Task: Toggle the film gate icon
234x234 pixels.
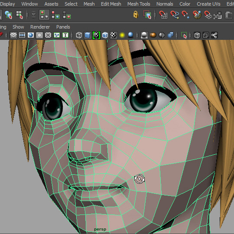Action: click(22, 35)
